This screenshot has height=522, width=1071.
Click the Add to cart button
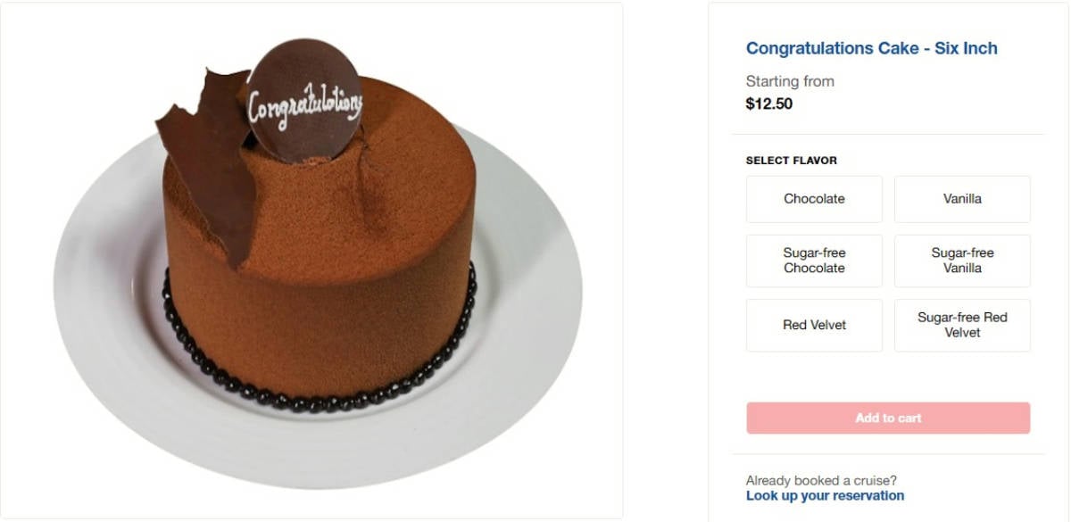888,418
